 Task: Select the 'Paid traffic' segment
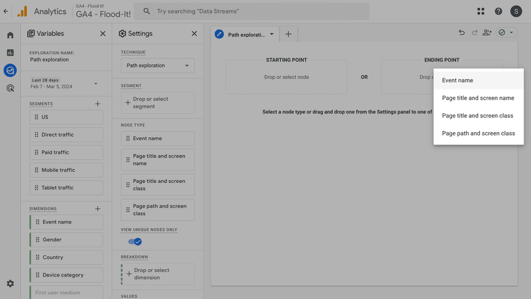(66, 152)
